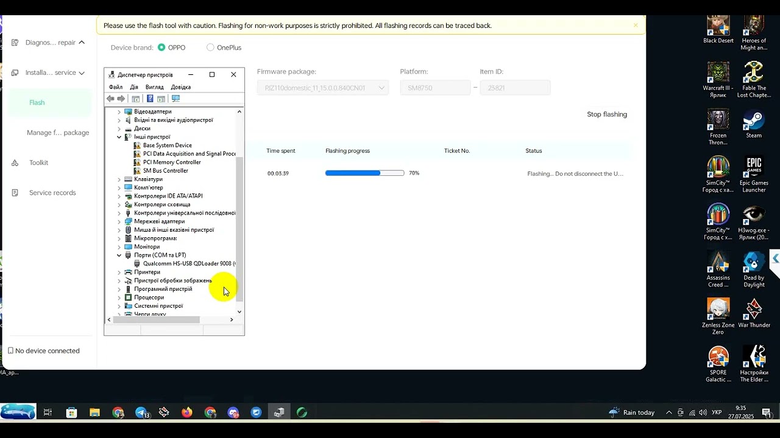The width and height of the screenshot is (780, 438).
Task: Click the Platform SM8750 field
Action: click(x=435, y=88)
